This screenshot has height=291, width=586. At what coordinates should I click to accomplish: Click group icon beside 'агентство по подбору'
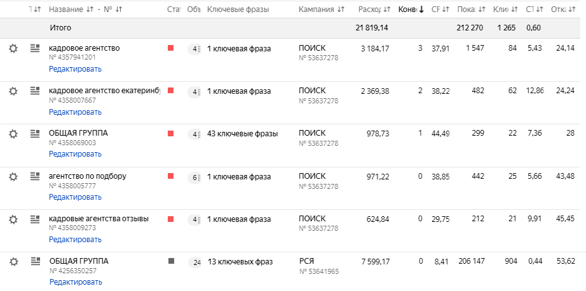click(x=35, y=176)
